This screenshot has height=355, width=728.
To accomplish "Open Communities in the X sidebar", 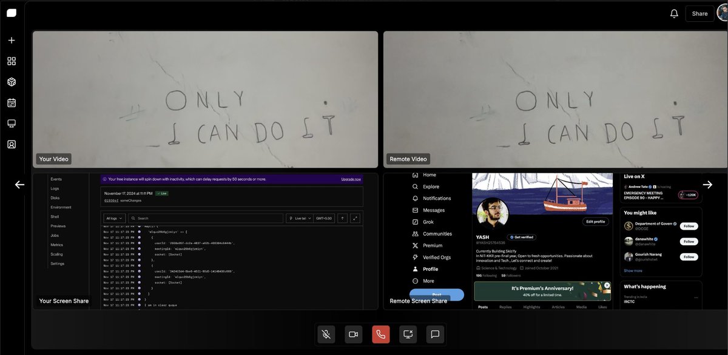I will tap(431, 234).
